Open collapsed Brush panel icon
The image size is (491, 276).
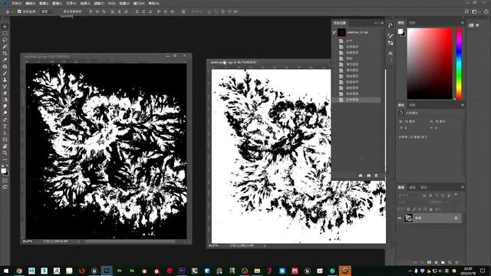(390, 36)
